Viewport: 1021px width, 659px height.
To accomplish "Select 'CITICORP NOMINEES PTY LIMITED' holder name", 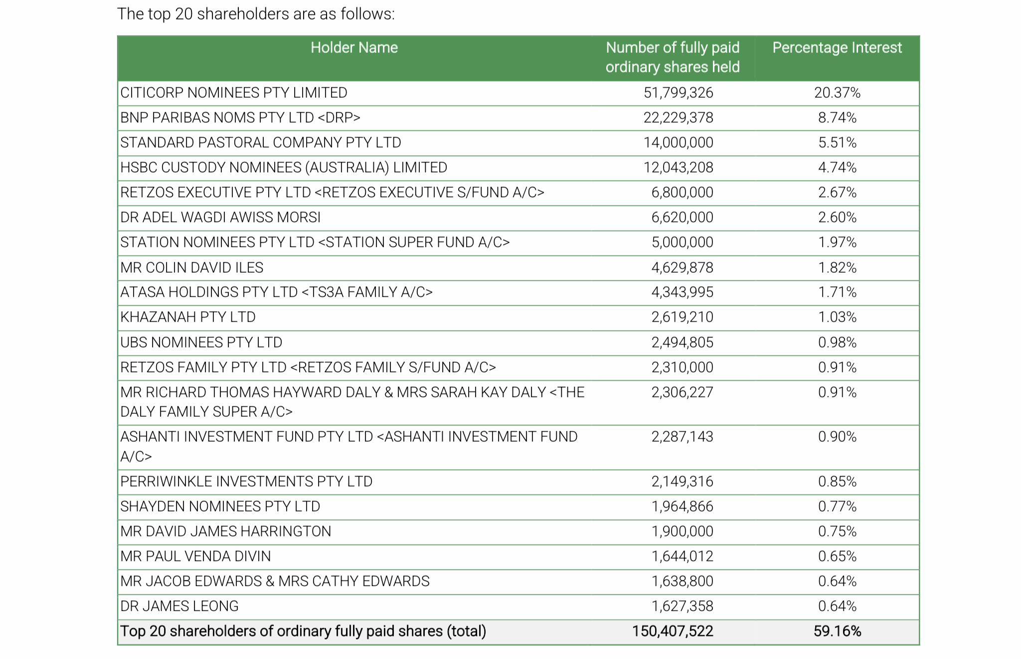I will coord(234,93).
